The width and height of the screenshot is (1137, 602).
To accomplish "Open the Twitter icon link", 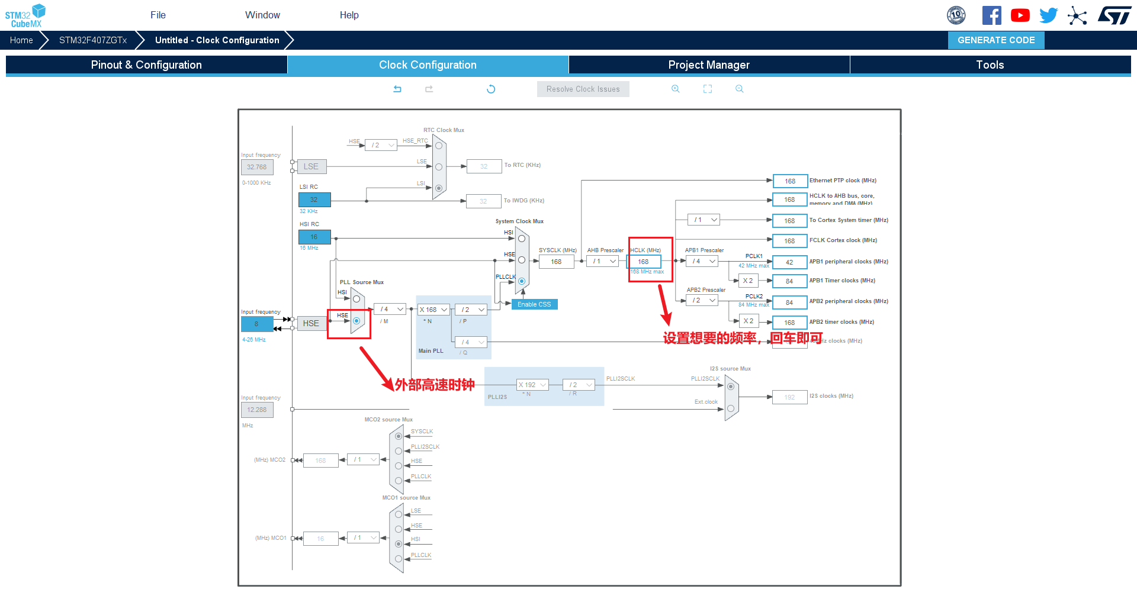I will coord(1049,15).
